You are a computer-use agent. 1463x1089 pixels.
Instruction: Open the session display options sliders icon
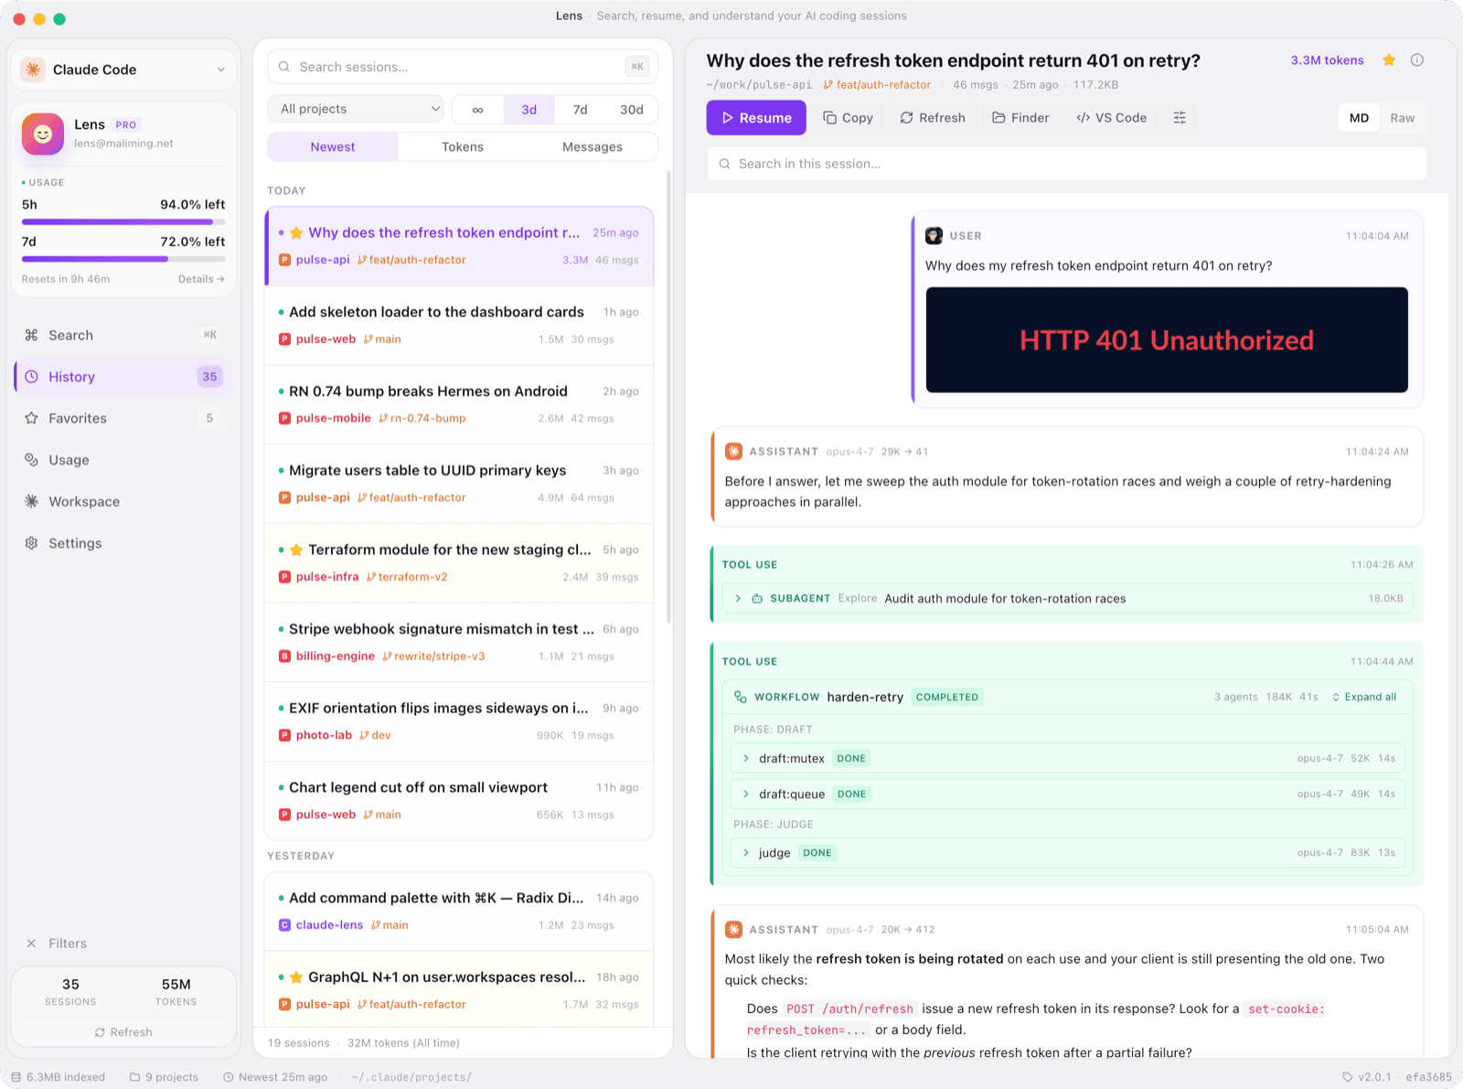1180,118
